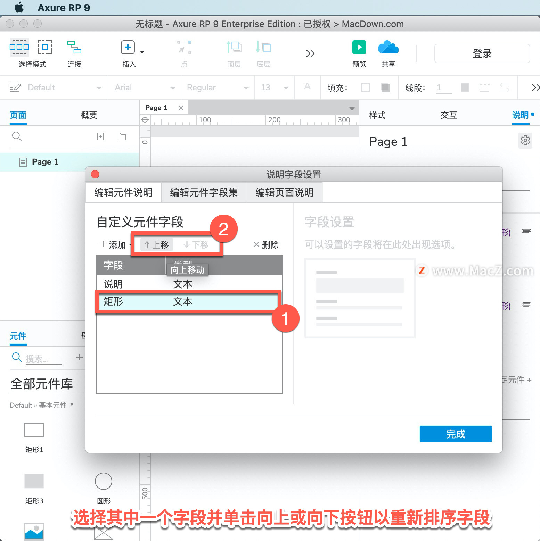540x541 pixels.
Task: Click the 线段 line width field
Action: (x=444, y=88)
